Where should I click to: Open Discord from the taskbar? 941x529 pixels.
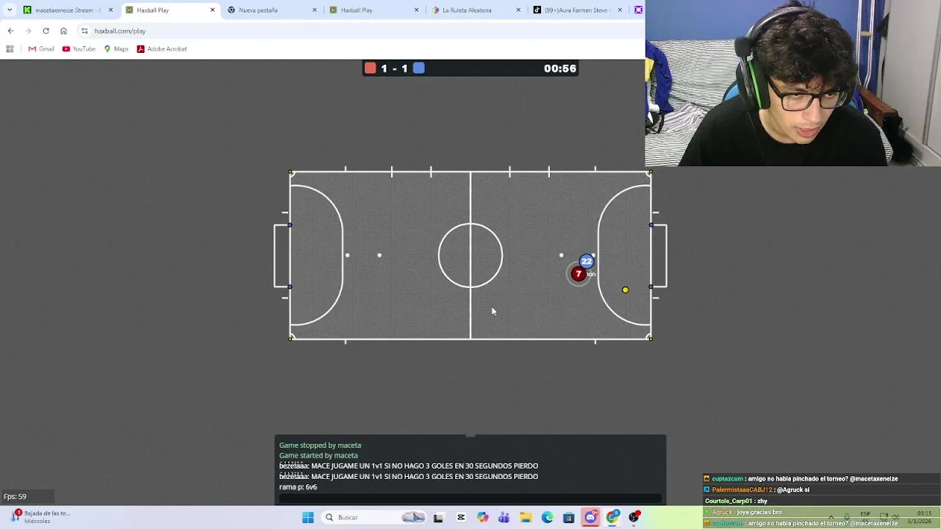pos(590,517)
